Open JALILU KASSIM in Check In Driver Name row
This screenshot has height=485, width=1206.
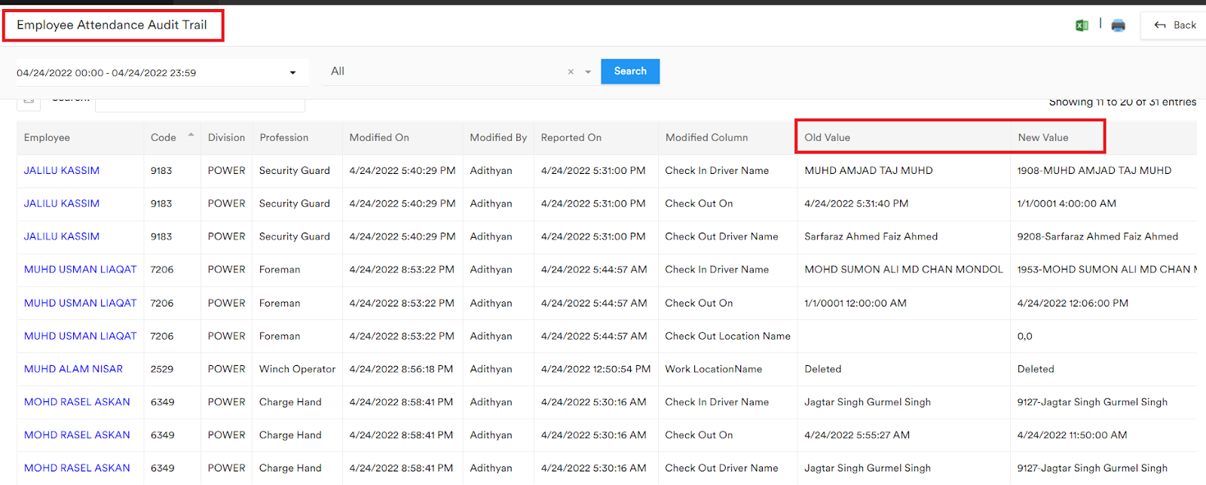62,171
